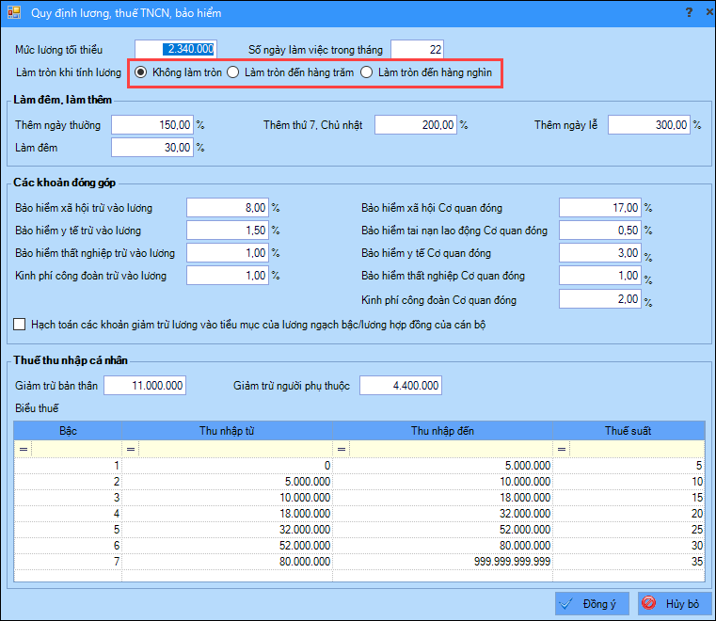Click the 80.000.000 Thu nhập đến cell

click(x=442, y=546)
